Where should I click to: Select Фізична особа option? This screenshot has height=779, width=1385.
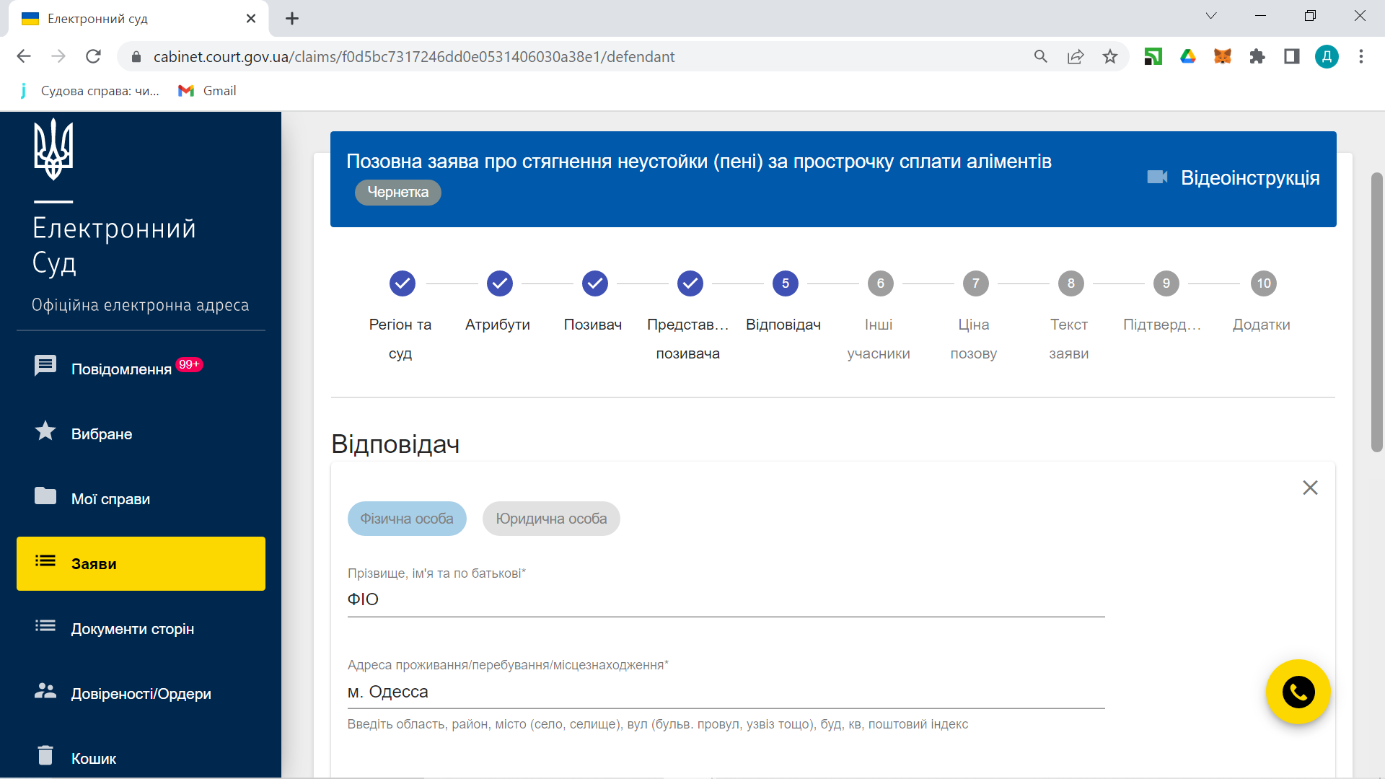(407, 519)
